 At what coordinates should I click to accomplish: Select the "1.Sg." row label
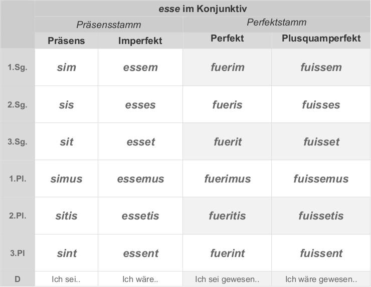[18, 67]
